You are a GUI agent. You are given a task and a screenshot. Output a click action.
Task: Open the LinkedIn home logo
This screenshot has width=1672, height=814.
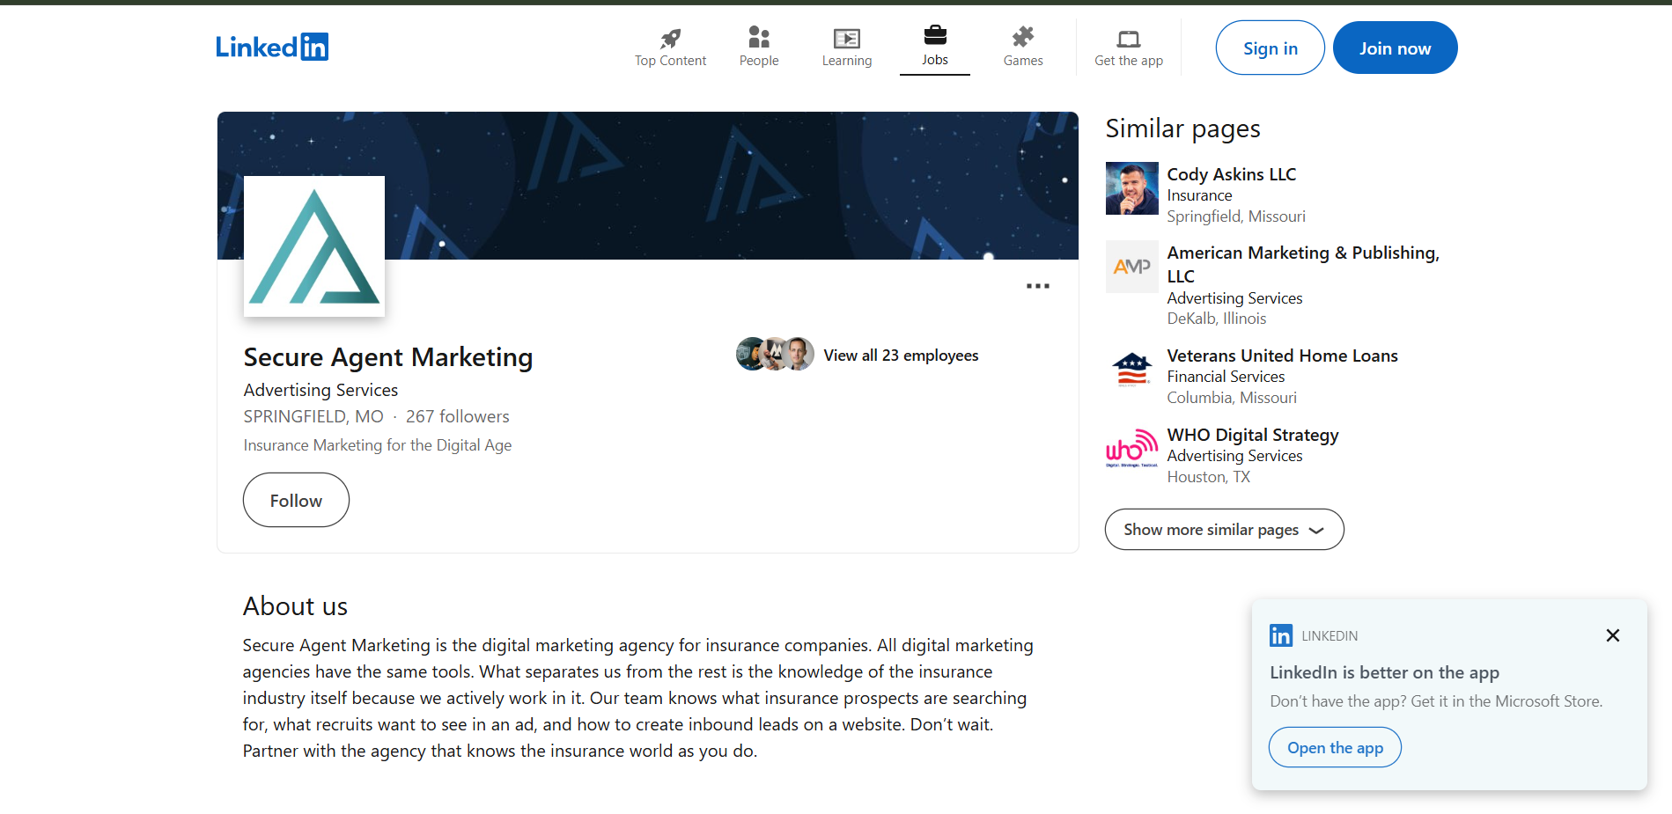tap(272, 47)
